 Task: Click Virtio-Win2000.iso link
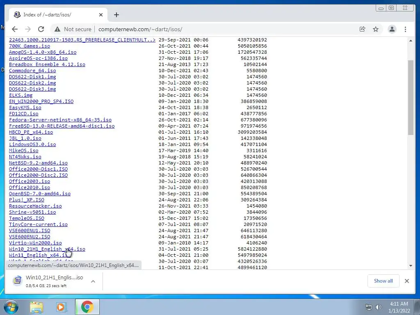(x=35, y=243)
